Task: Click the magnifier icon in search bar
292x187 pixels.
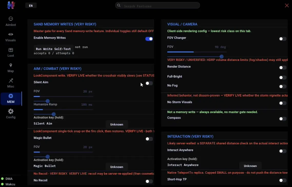Action: point(119,5)
